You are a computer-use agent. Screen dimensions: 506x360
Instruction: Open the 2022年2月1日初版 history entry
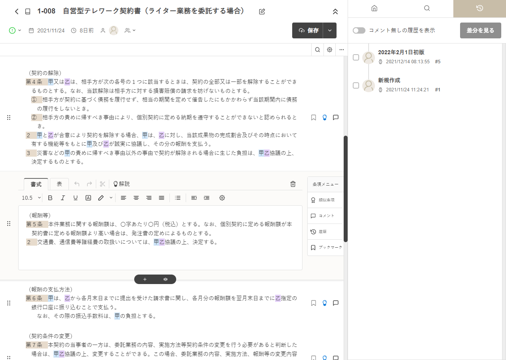(401, 52)
